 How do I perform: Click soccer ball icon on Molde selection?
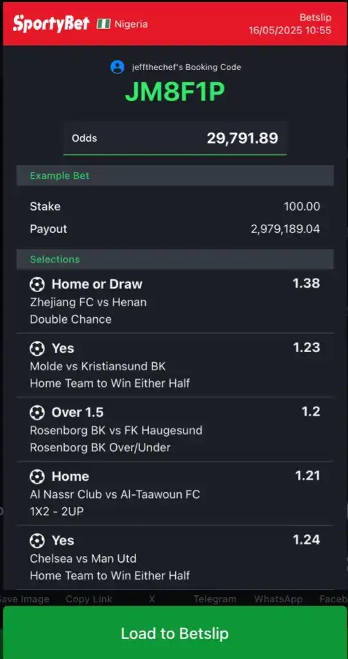pyautogui.click(x=37, y=348)
